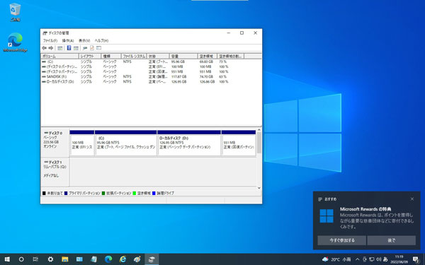Open the 表示(V) menu

click(84, 40)
